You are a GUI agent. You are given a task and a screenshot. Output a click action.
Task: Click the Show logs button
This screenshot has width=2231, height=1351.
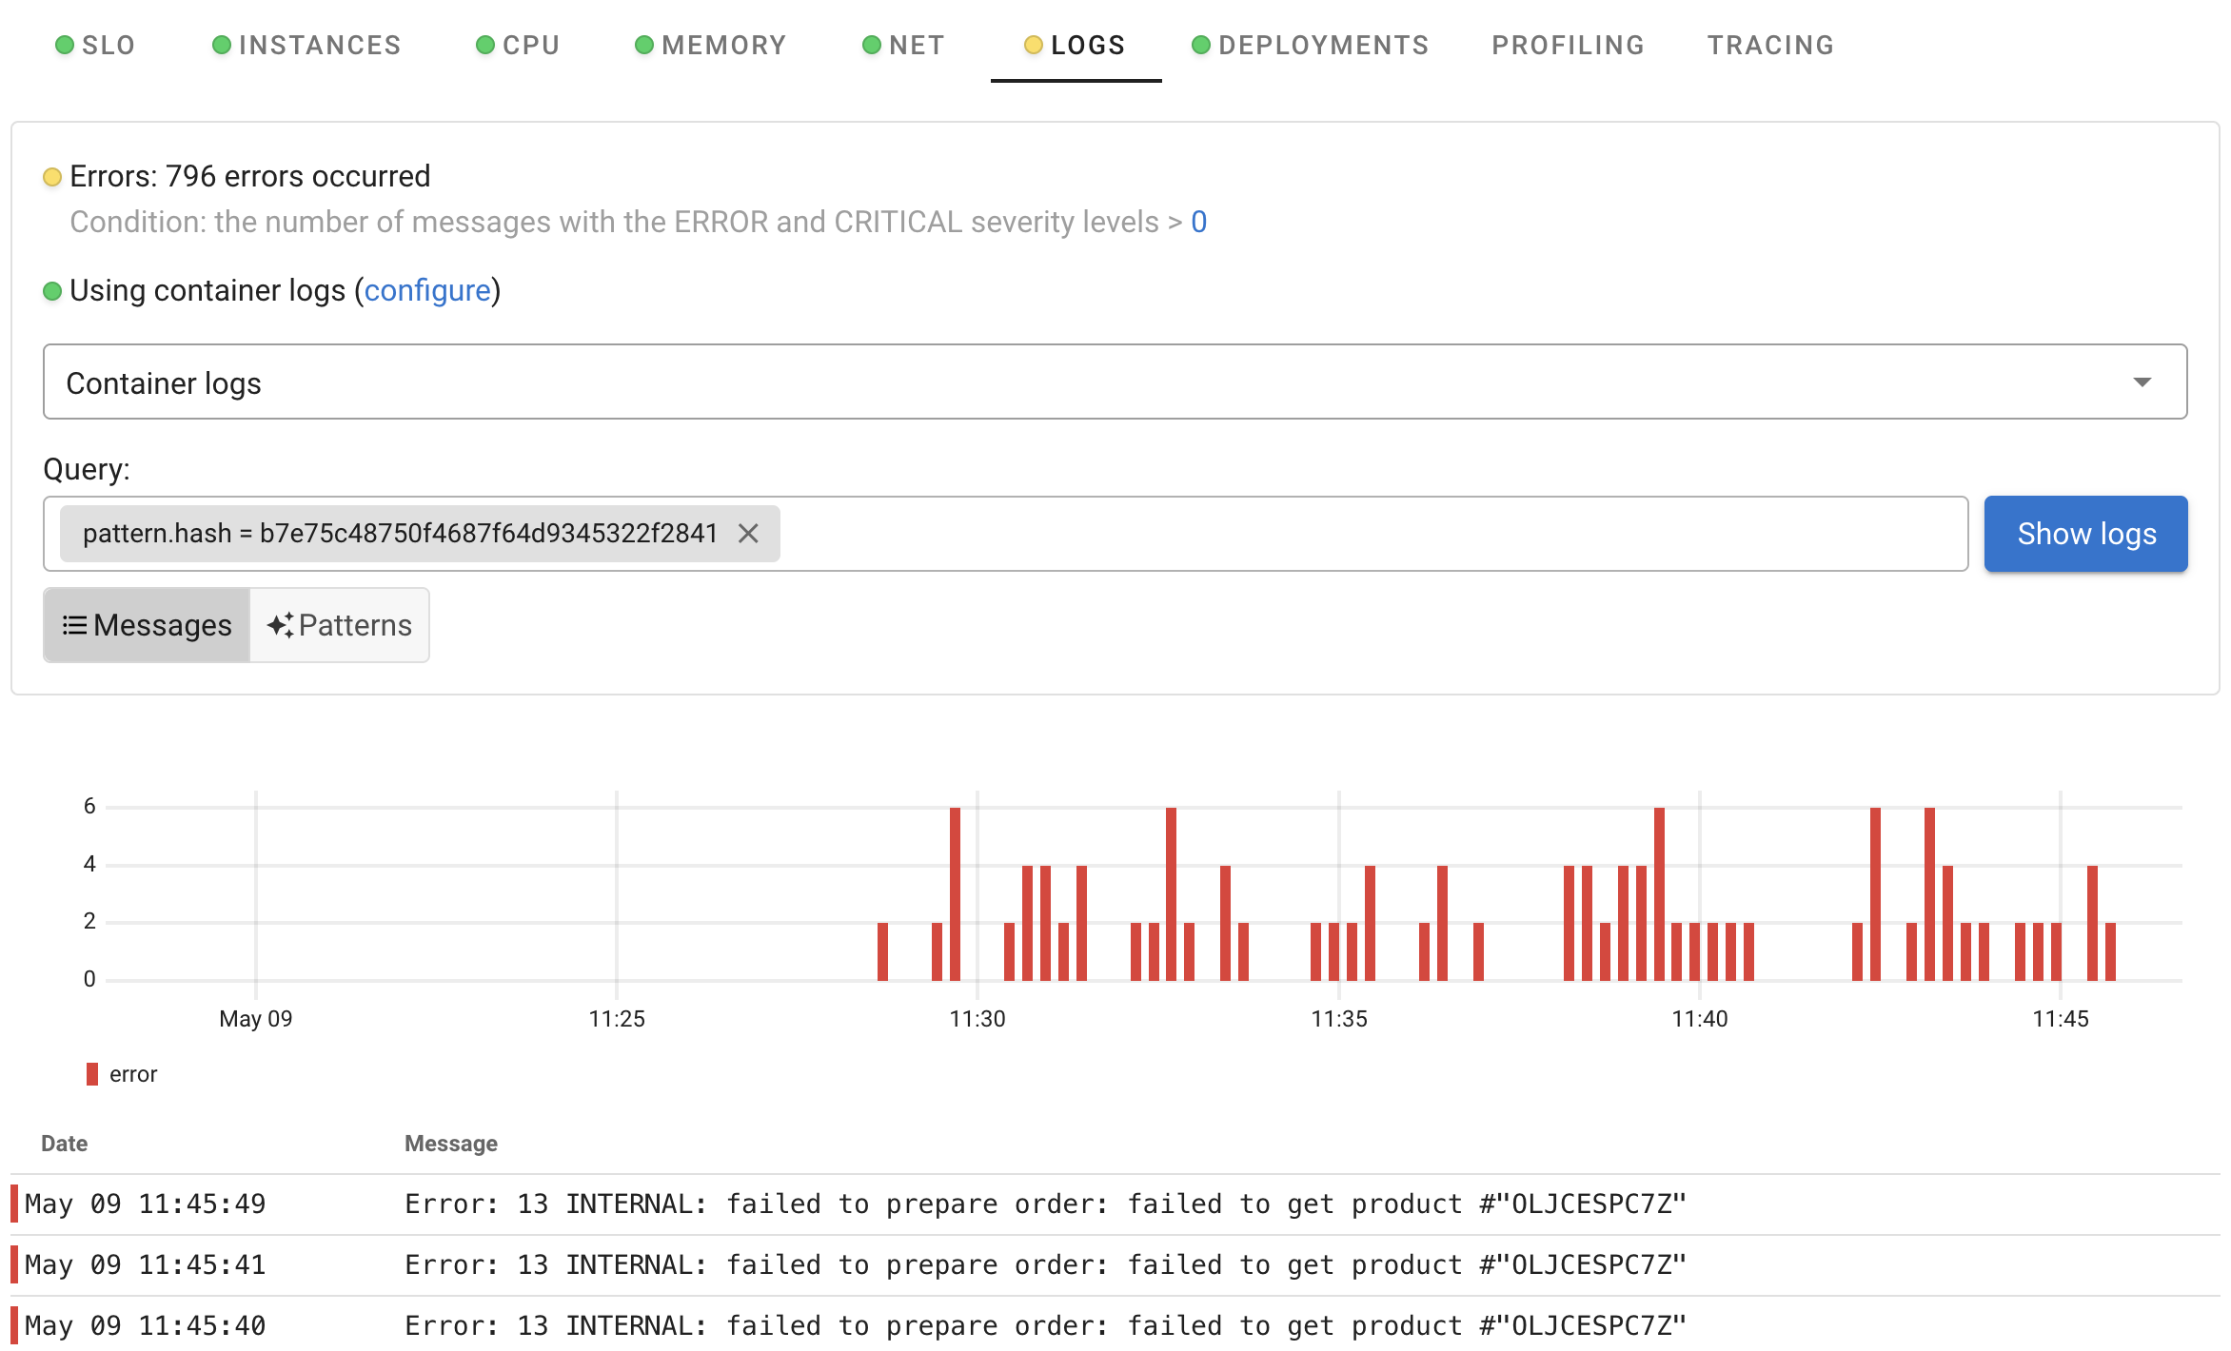point(2086,534)
